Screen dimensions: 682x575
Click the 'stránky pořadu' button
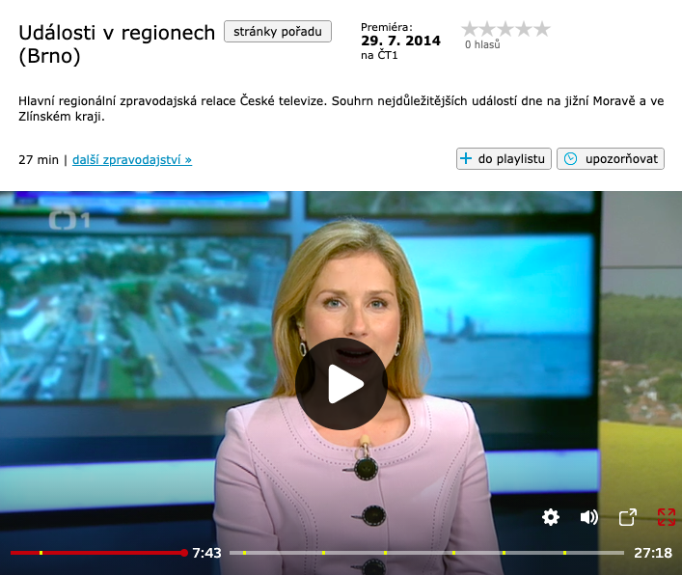tap(278, 31)
